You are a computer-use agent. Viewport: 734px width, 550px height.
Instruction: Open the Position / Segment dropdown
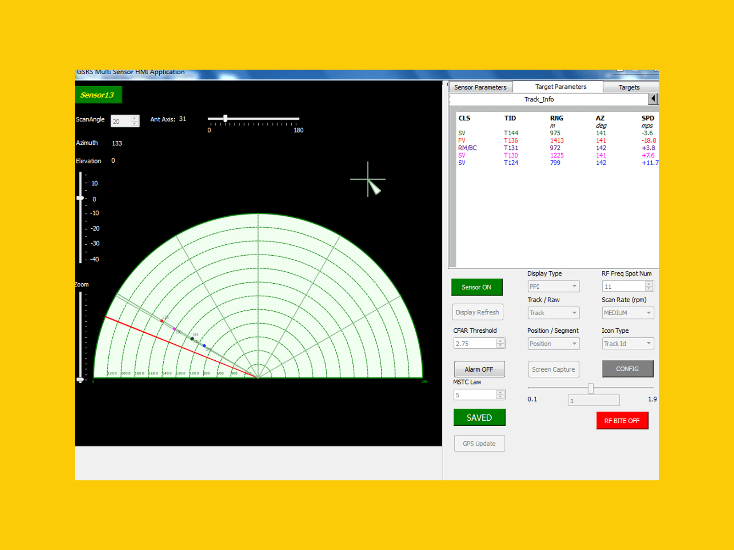(554, 344)
